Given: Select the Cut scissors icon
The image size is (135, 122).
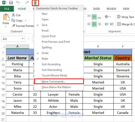Looking at the screenshot, I should pos(13,15).
